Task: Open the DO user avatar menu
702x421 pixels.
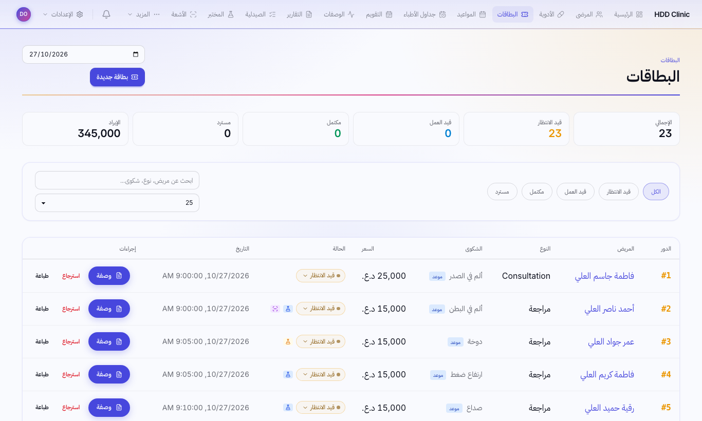Action: click(x=24, y=14)
